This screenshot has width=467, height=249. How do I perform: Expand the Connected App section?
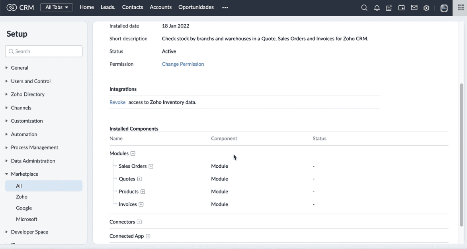[148, 236]
